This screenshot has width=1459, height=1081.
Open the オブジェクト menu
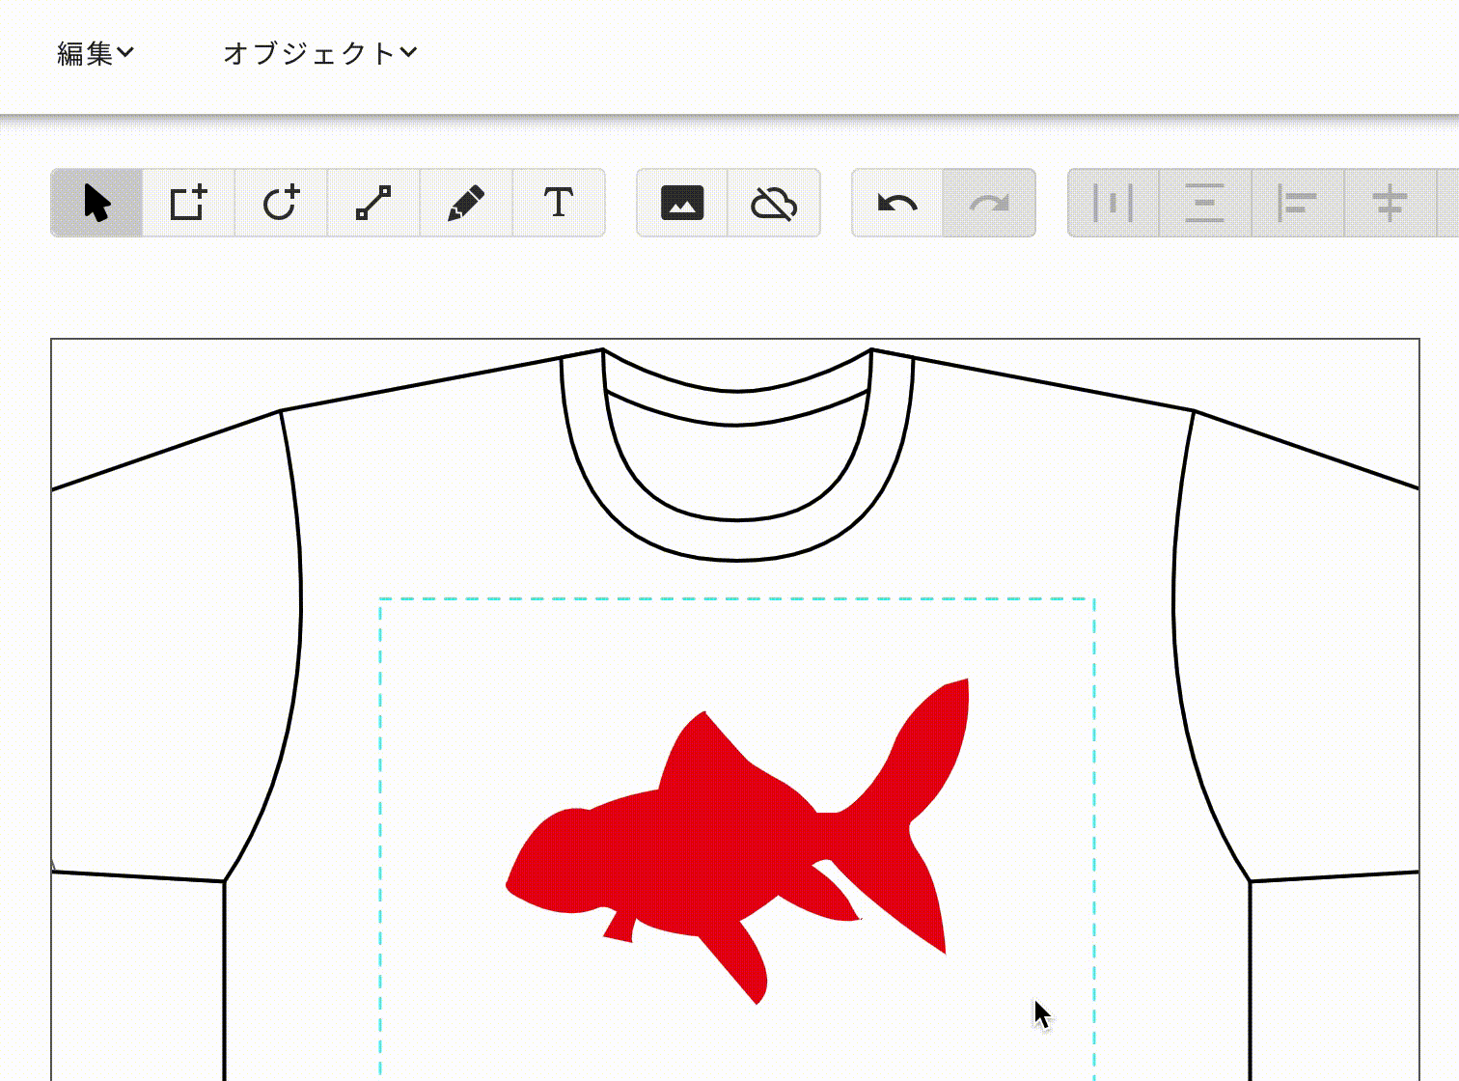[x=309, y=52]
